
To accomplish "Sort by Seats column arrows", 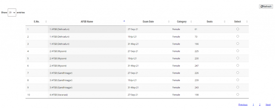I will [225, 22].
